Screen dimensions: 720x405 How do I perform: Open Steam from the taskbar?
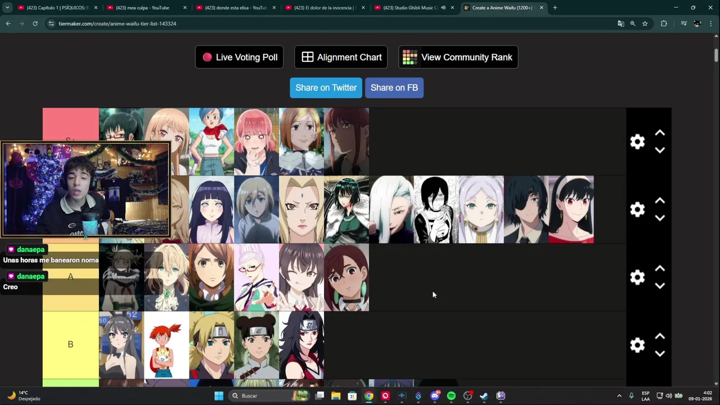point(484,396)
